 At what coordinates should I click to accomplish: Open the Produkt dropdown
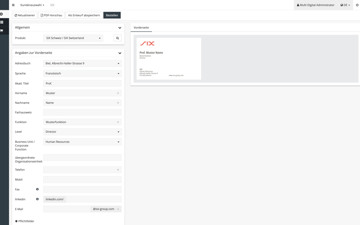[73, 38]
